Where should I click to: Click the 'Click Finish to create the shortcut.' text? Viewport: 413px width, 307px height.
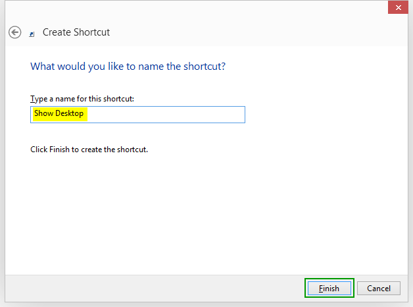(x=89, y=150)
